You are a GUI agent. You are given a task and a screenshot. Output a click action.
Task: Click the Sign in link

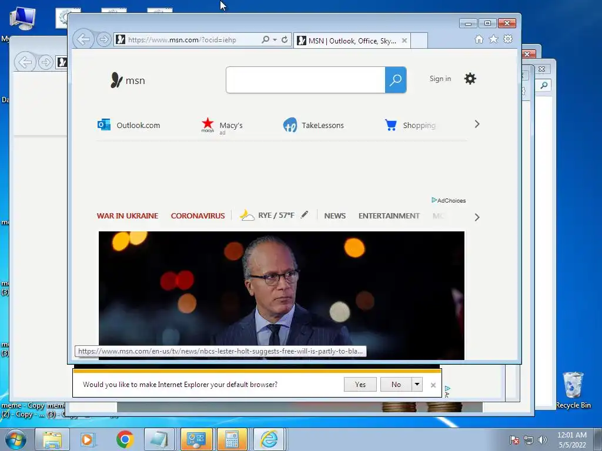pyautogui.click(x=440, y=79)
